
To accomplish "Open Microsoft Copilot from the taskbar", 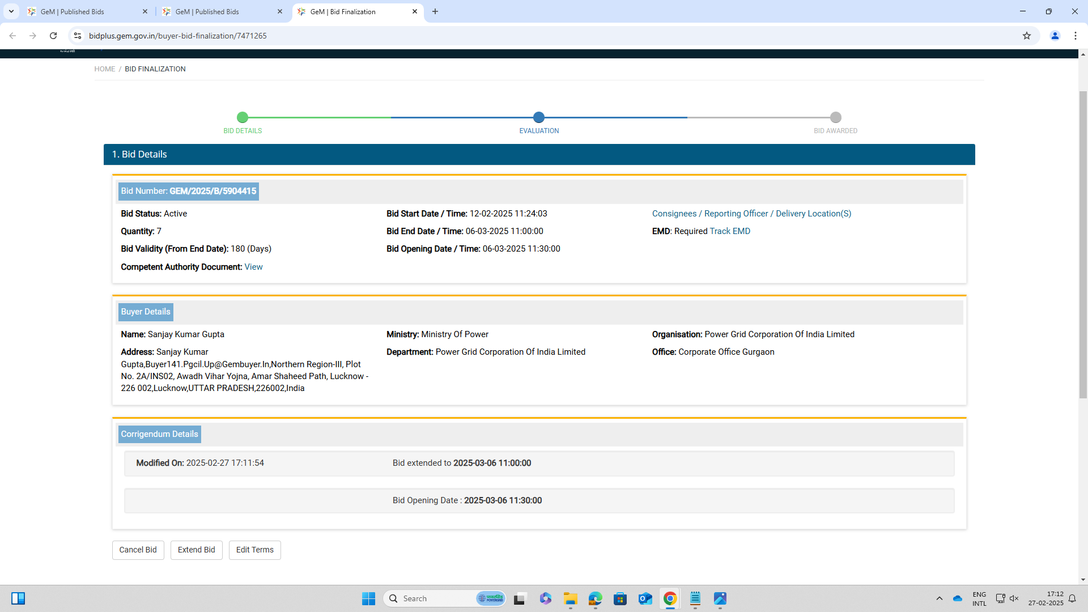I will [545, 599].
